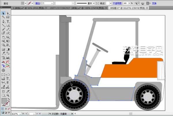The image size is (173, 116).
Task: Select the Selection arrow tool
Action: point(3,14)
